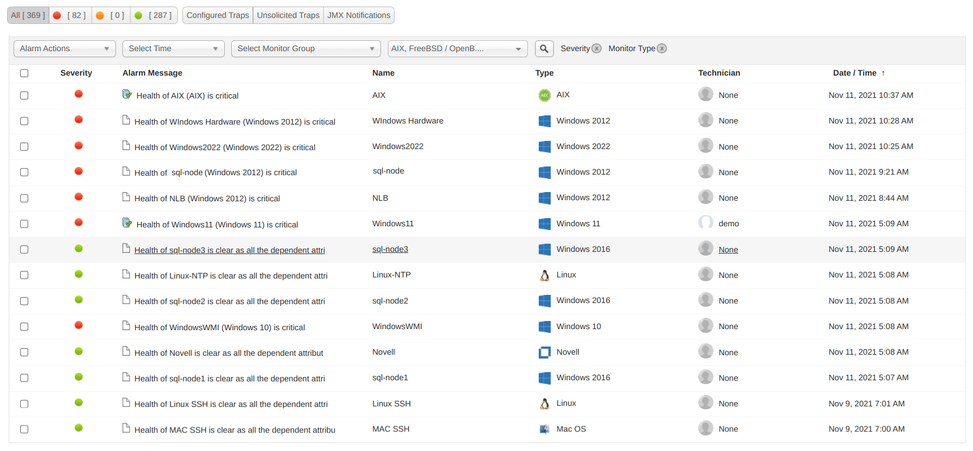Open the Select Monitor Group dropdown

[305, 48]
